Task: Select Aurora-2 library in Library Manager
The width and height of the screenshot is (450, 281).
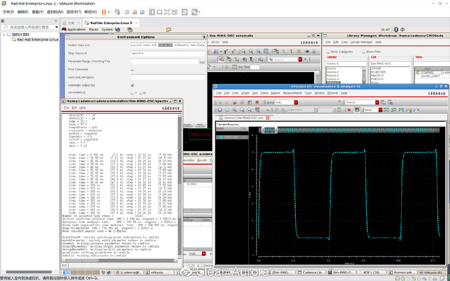Action: click(333, 72)
